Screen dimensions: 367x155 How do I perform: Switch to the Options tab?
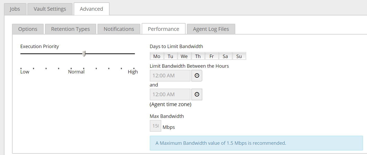pyautogui.click(x=28, y=29)
